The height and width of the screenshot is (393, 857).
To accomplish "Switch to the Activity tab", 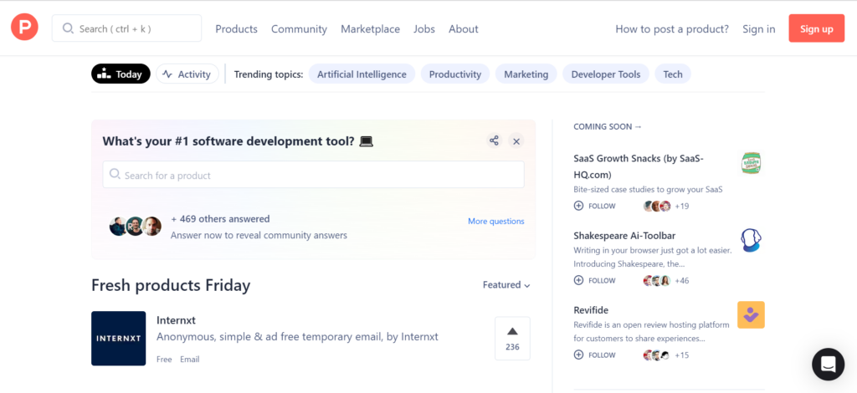I will (x=187, y=74).
